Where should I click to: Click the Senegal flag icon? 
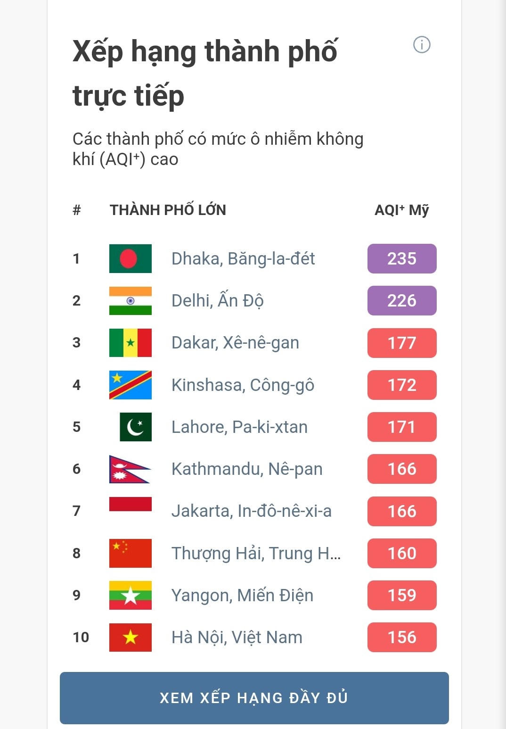click(x=131, y=343)
